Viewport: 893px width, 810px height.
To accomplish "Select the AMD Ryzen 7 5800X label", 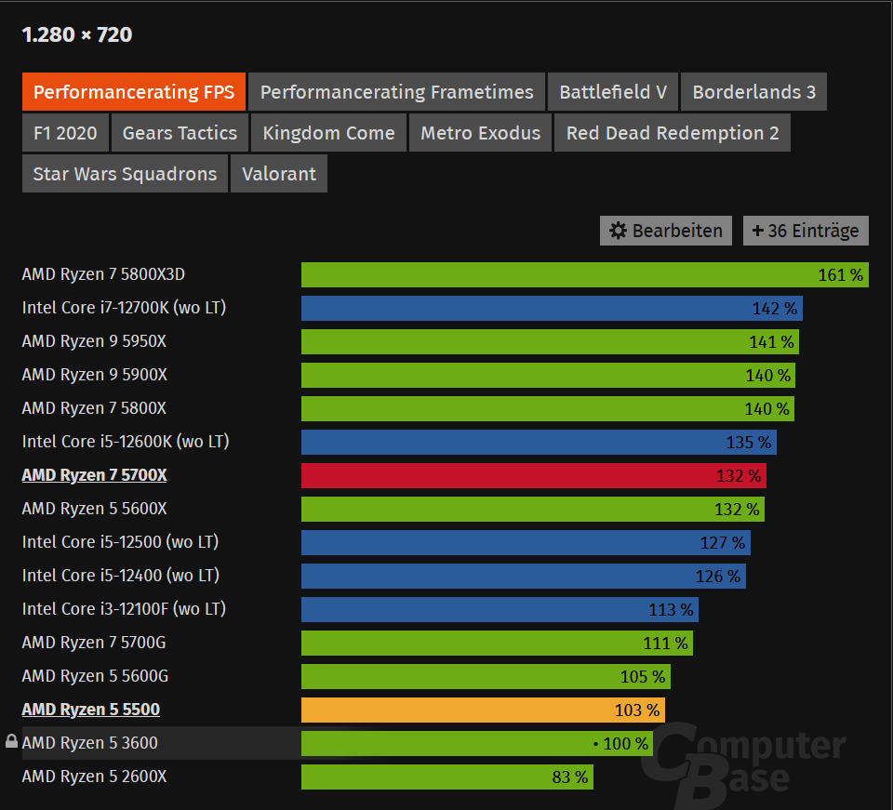I will click(x=95, y=408).
